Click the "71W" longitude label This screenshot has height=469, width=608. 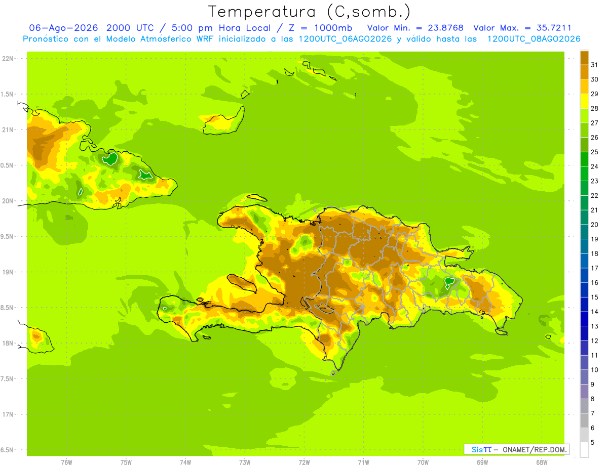(363, 462)
